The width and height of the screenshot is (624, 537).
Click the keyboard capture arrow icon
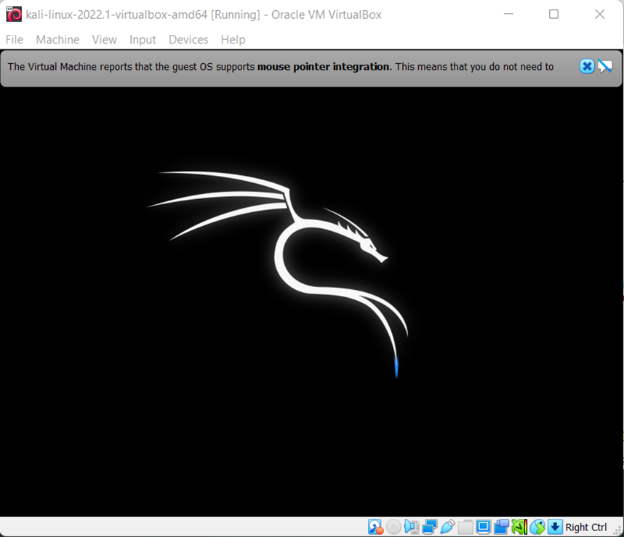tap(555, 527)
